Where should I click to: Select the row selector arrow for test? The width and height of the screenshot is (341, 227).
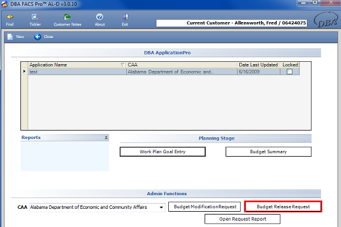pyautogui.click(x=24, y=72)
